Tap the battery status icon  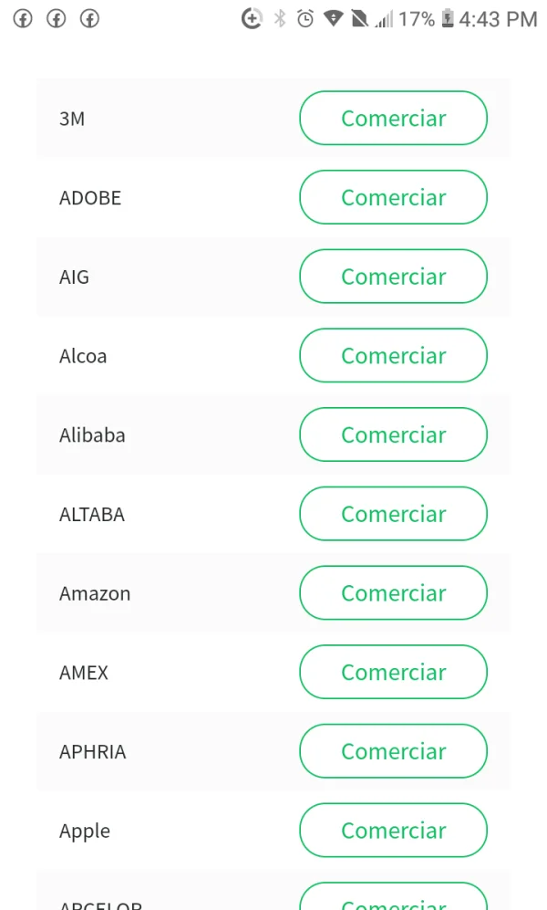tap(448, 18)
